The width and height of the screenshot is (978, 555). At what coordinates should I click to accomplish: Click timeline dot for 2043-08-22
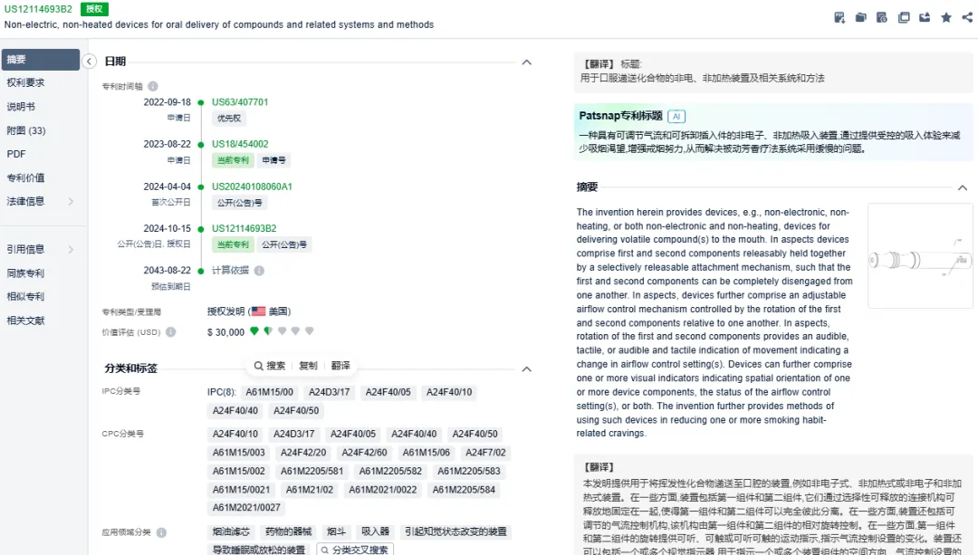point(201,272)
